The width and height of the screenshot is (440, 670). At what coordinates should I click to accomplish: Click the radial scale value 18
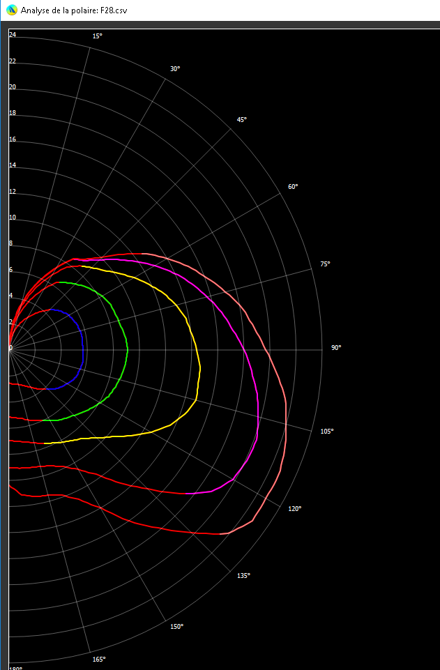(x=13, y=113)
